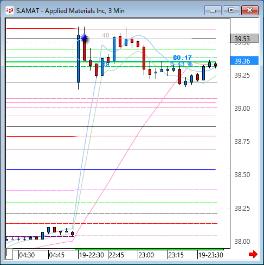Click the 04:45 time axis label
The image size is (264, 265).
[x=57, y=255]
